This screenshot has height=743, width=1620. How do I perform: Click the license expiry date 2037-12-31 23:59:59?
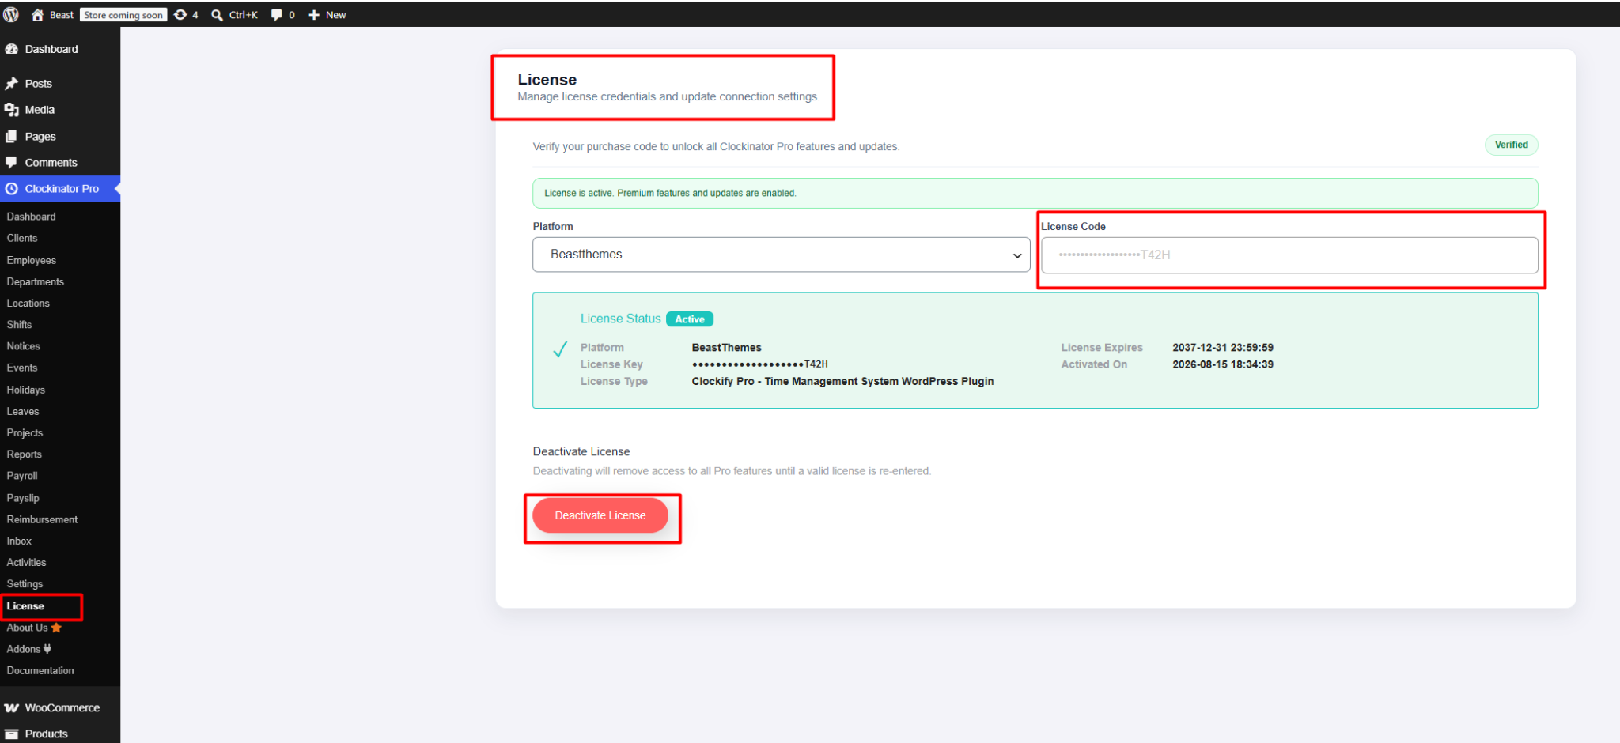point(1223,348)
